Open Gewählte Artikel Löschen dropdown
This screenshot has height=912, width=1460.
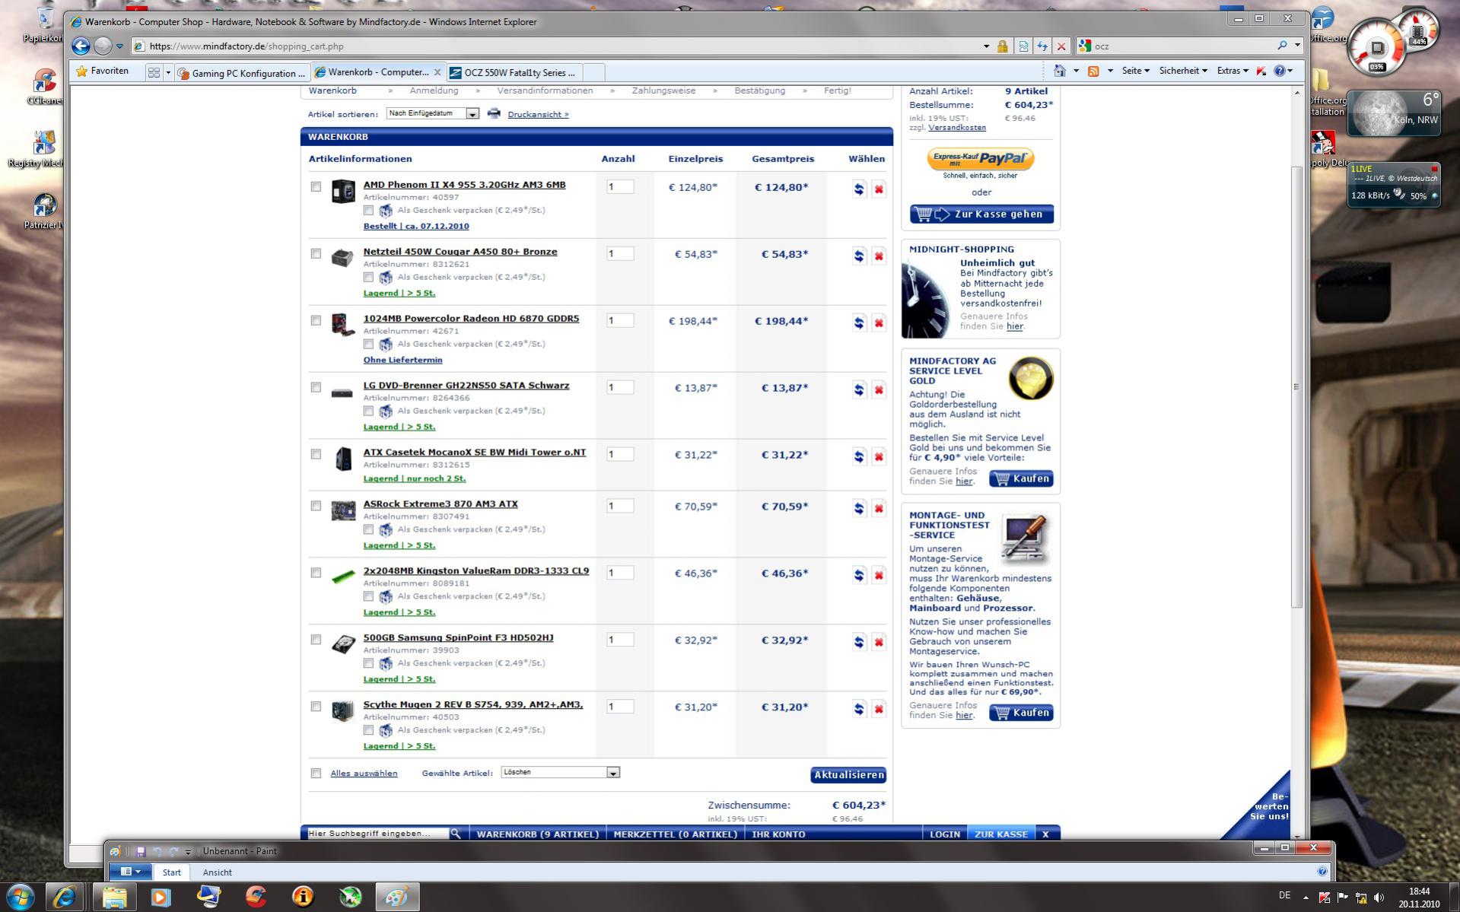coord(561,772)
